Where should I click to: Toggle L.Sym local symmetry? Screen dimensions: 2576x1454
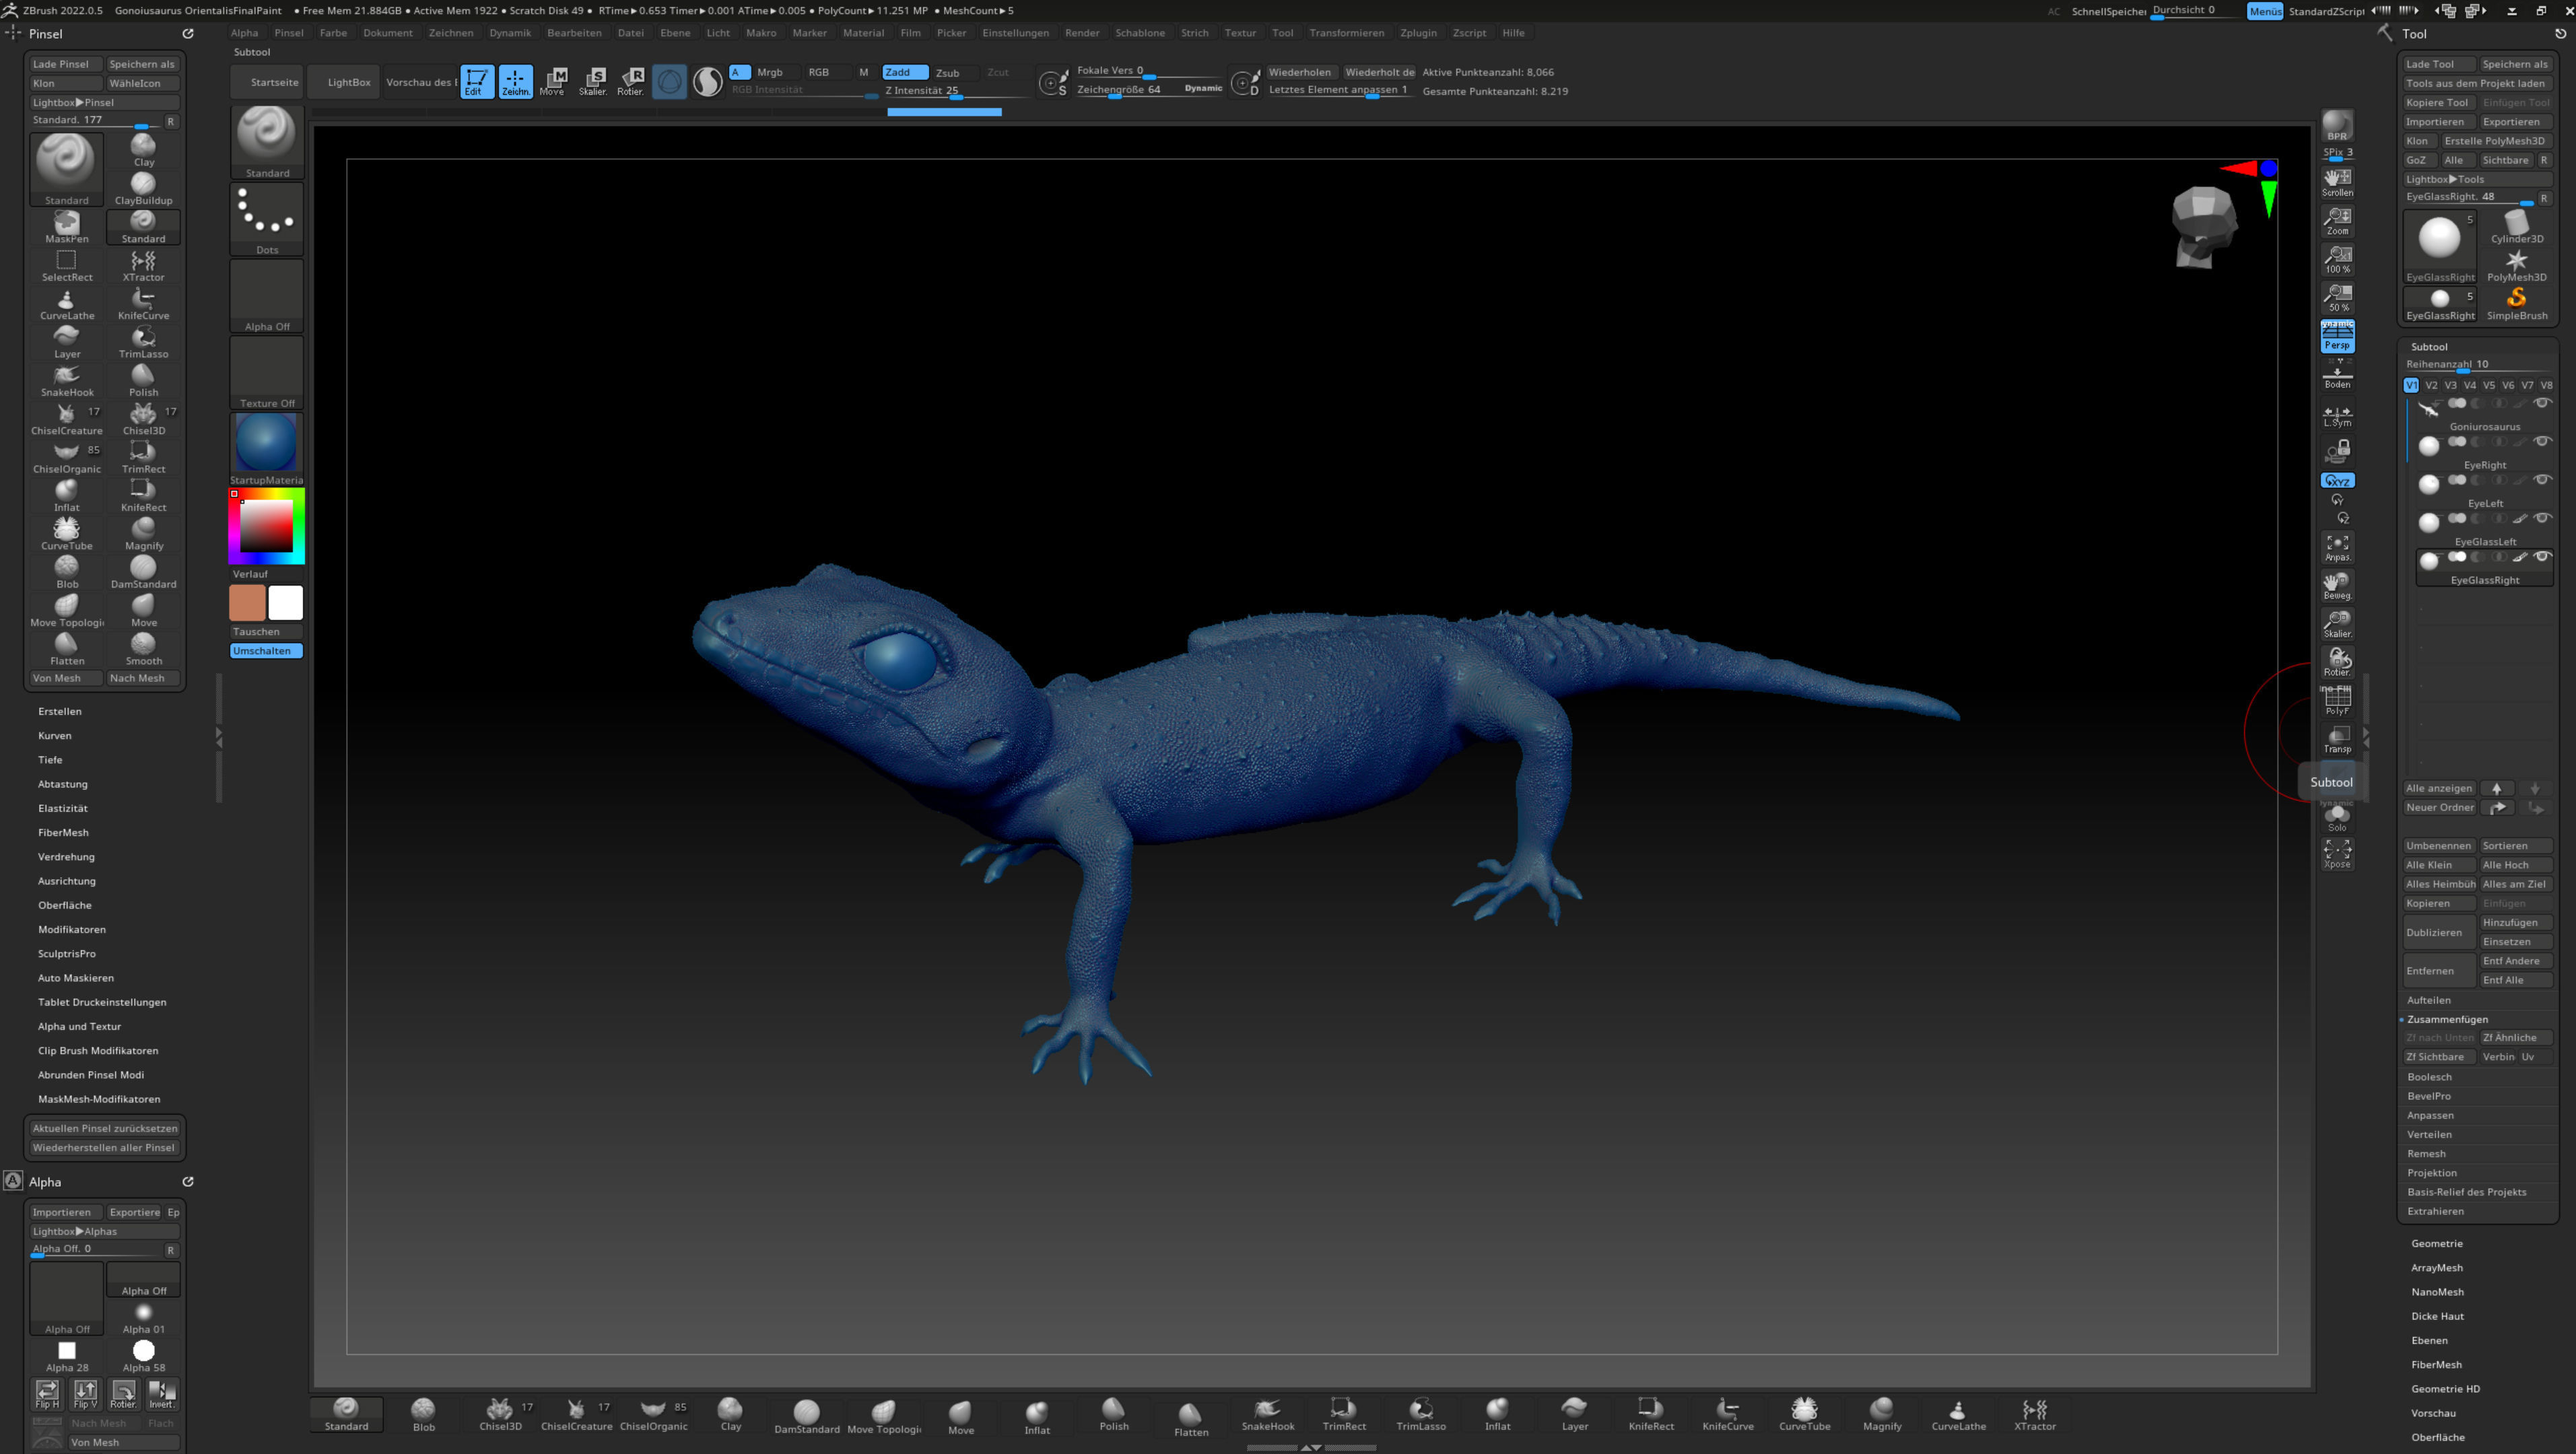point(2337,414)
